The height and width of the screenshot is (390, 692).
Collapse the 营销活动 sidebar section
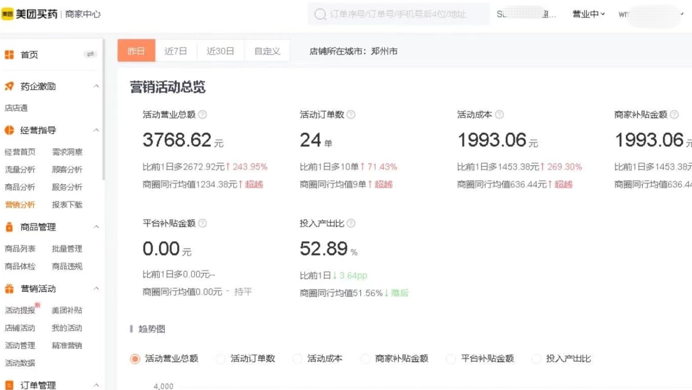(96, 288)
